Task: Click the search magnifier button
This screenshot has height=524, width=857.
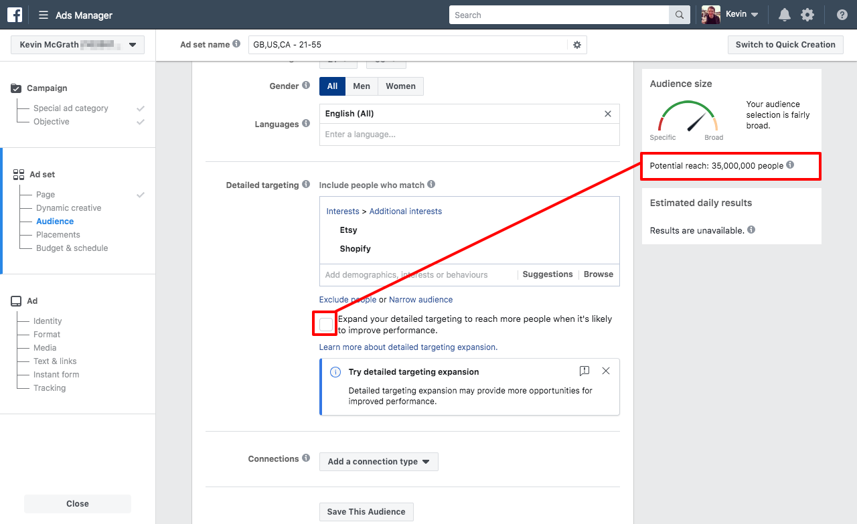Action: tap(679, 15)
